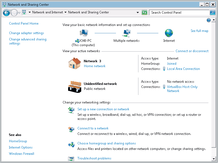
Task: Open the Network and Internet breadcrumb arrow
Action: pos(65,12)
